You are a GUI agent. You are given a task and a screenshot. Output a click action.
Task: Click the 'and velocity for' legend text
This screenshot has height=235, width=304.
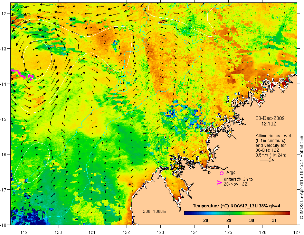271,145
